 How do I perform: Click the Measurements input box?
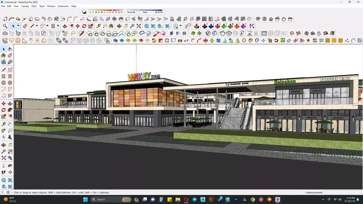343,193
